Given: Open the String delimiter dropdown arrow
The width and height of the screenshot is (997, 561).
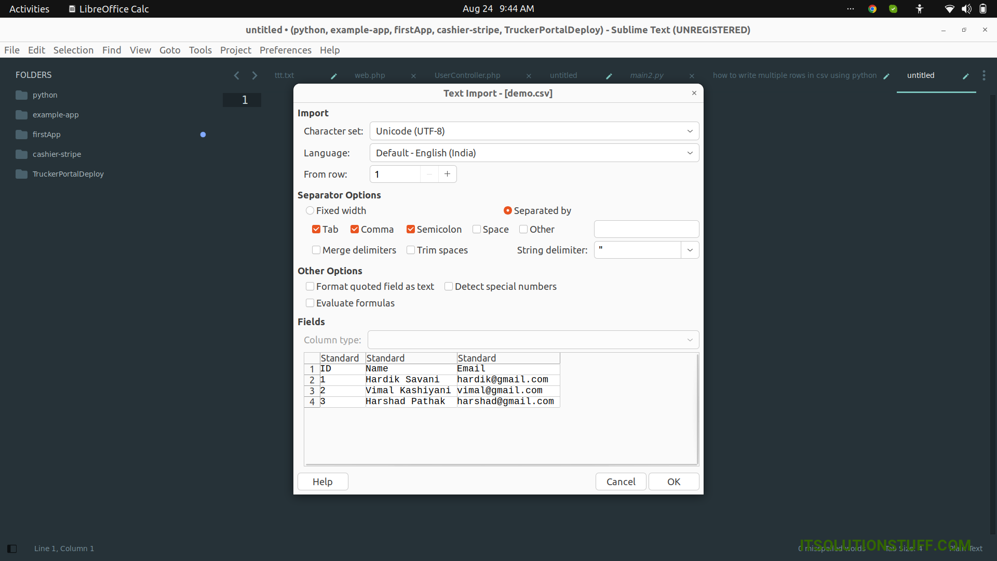Looking at the screenshot, I should [x=690, y=250].
